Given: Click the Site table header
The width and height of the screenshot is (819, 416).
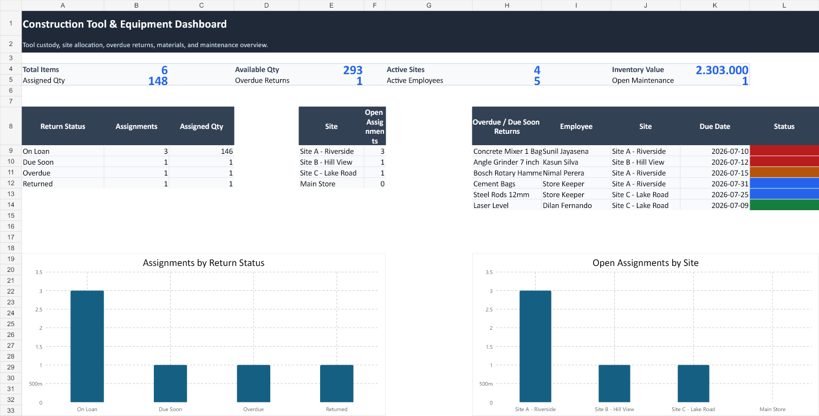Looking at the screenshot, I should [331, 126].
